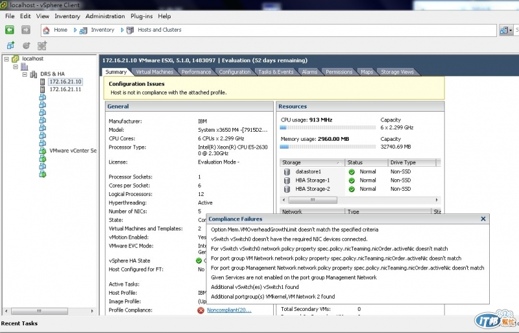Collapse the datacenter tree node
Viewport: 519px width, 333px height.
pyautogui.click(x=15, y=67)
